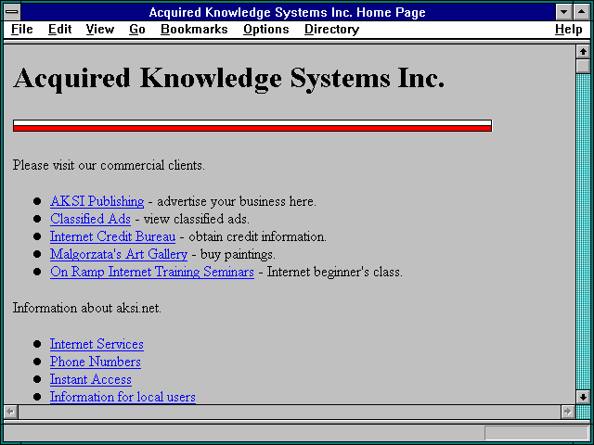Follow the AKSI Publishing link
The image size is (594, 445).
[x=97, y=201]
